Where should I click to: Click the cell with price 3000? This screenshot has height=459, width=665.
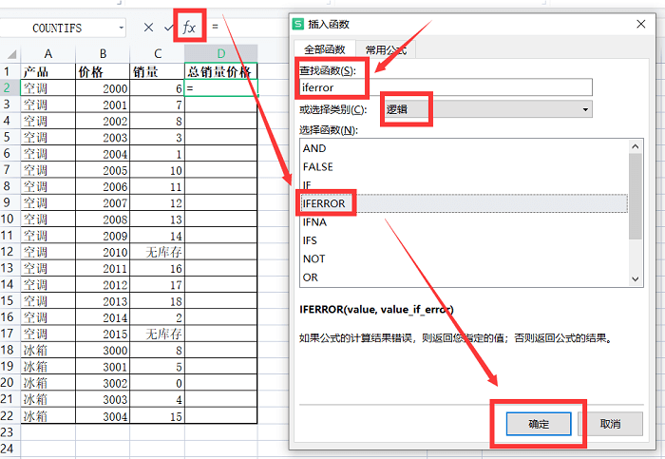(x=103, y=351)
